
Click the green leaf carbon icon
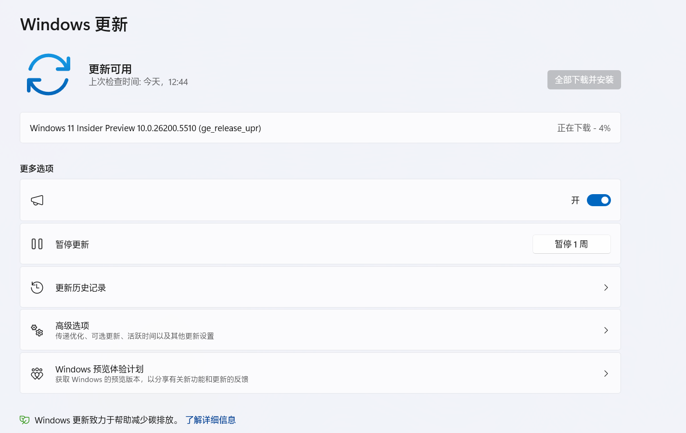[25, 420]
